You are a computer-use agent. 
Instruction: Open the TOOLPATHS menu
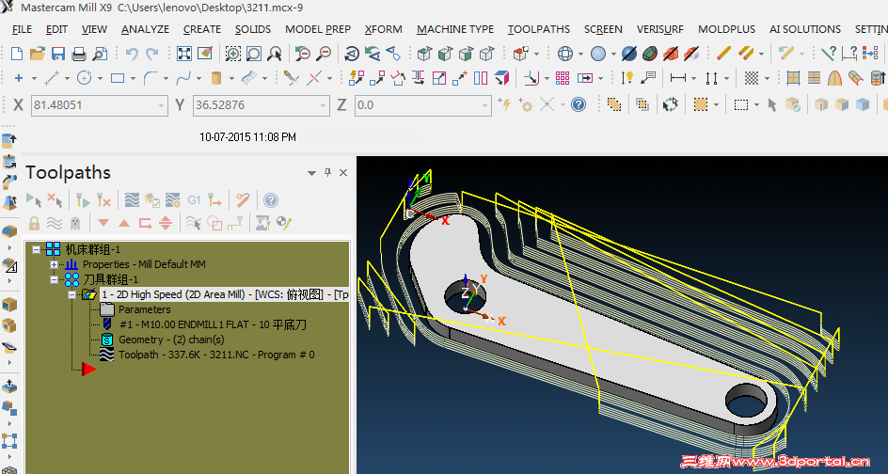coord(539,29)
